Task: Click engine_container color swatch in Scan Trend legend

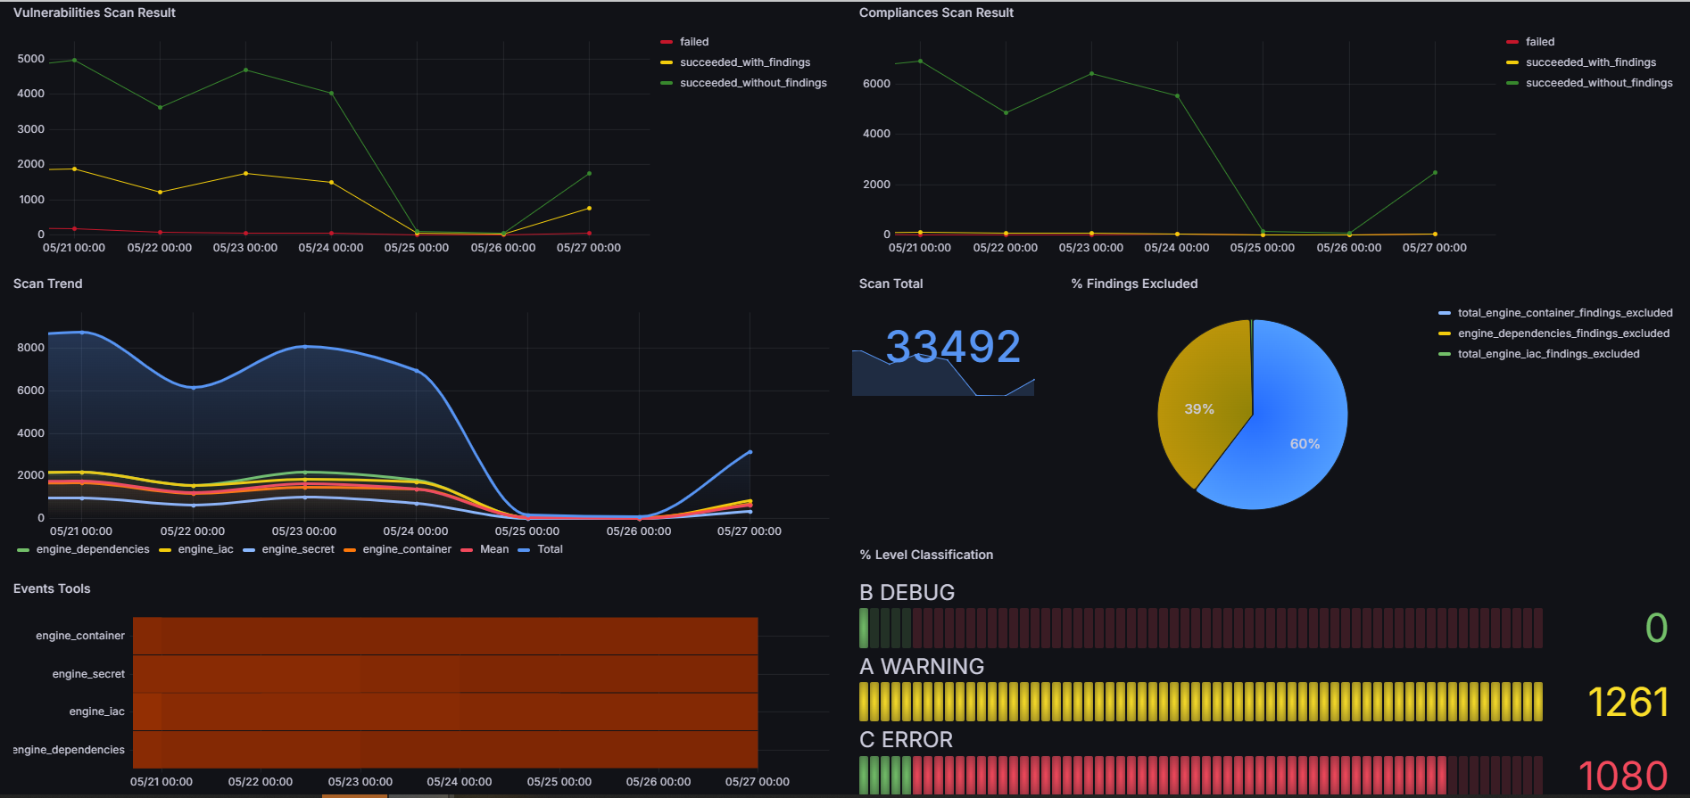Action: [x=350, y=550]
